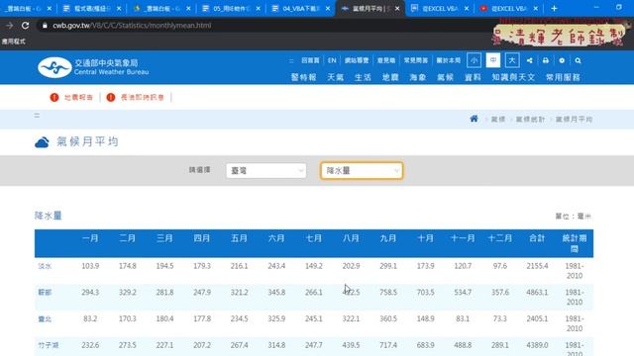Screen dimensions: 634x356
Task: Reload the page with the refresh icon
Action: [x=25, y=26]
